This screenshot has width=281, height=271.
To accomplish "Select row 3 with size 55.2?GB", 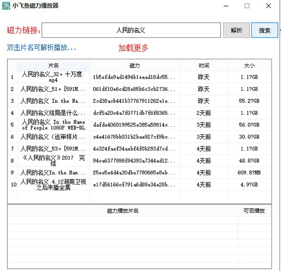I will click(139, 101).
